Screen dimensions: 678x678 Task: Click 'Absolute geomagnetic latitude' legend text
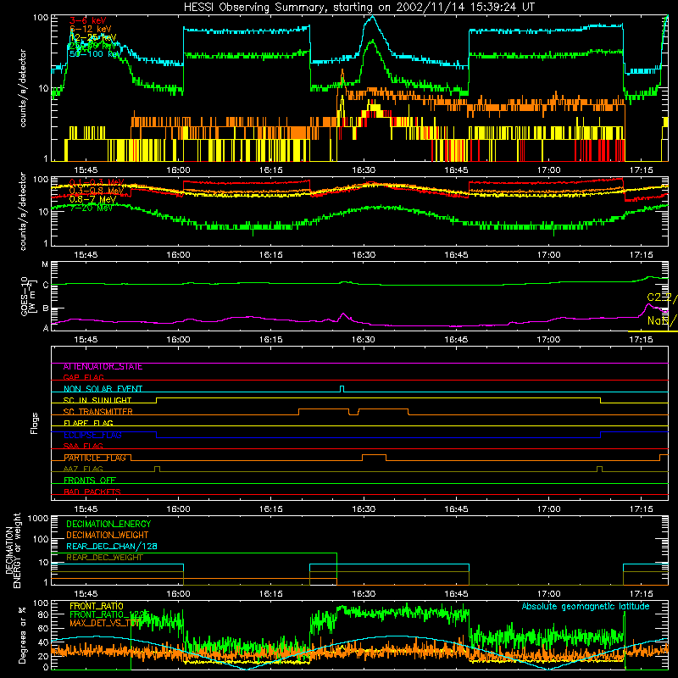(x=586, y=607)
